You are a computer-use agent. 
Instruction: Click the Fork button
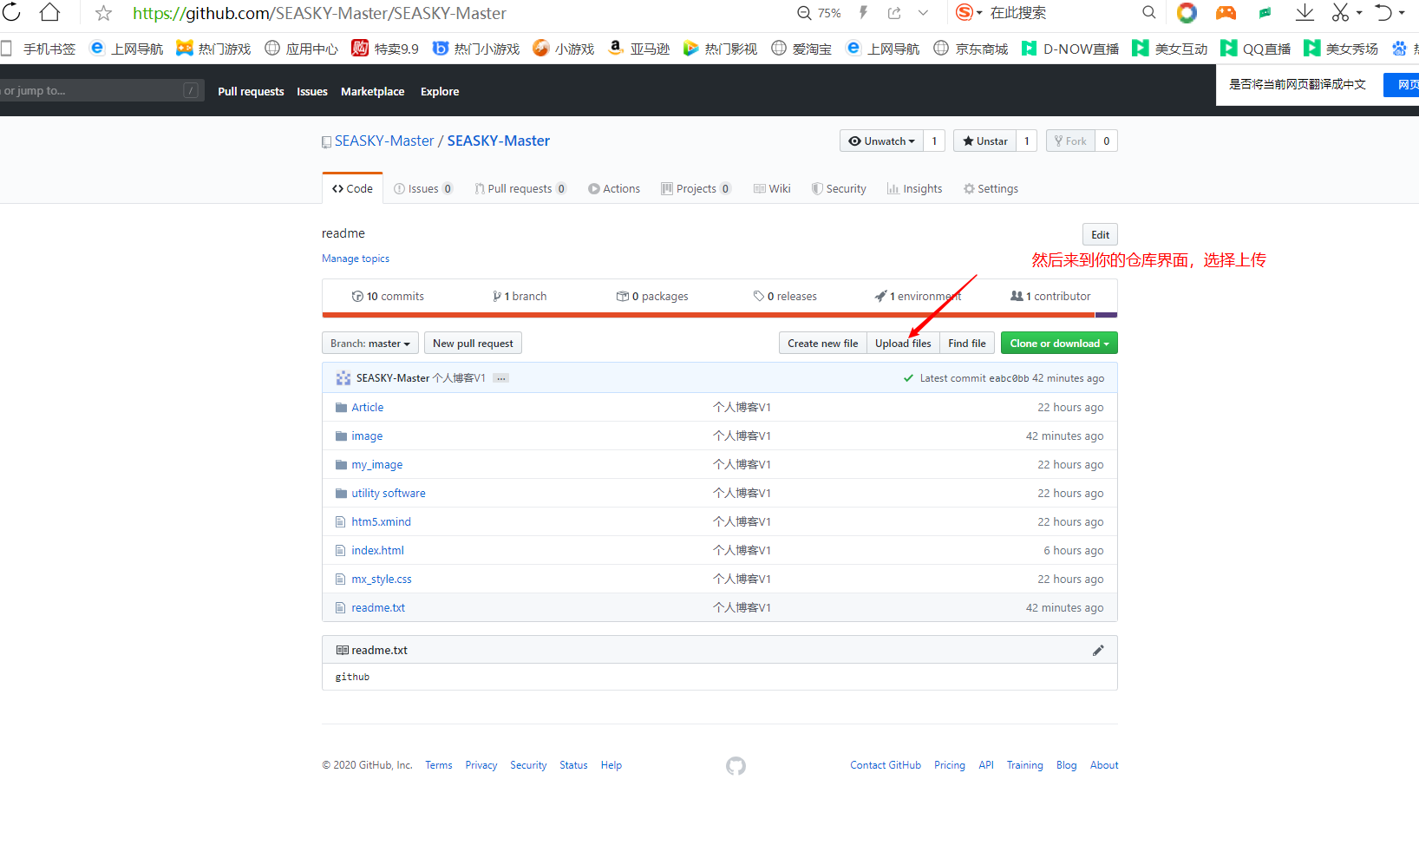[1070, 141]
